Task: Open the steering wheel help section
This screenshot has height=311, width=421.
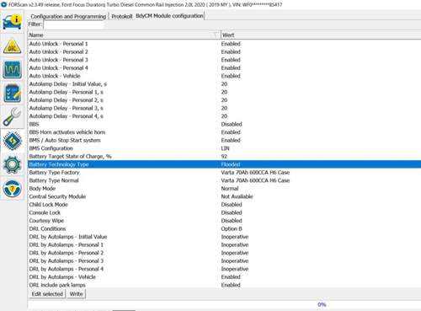Action: pos(12,188)
